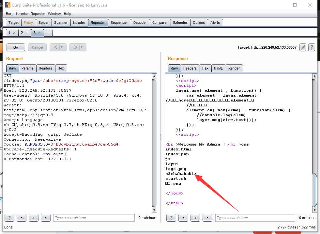This screenshot has width=320, height=234.
Task: Open the Intruder menu
Action: click(x=22, y=14)
